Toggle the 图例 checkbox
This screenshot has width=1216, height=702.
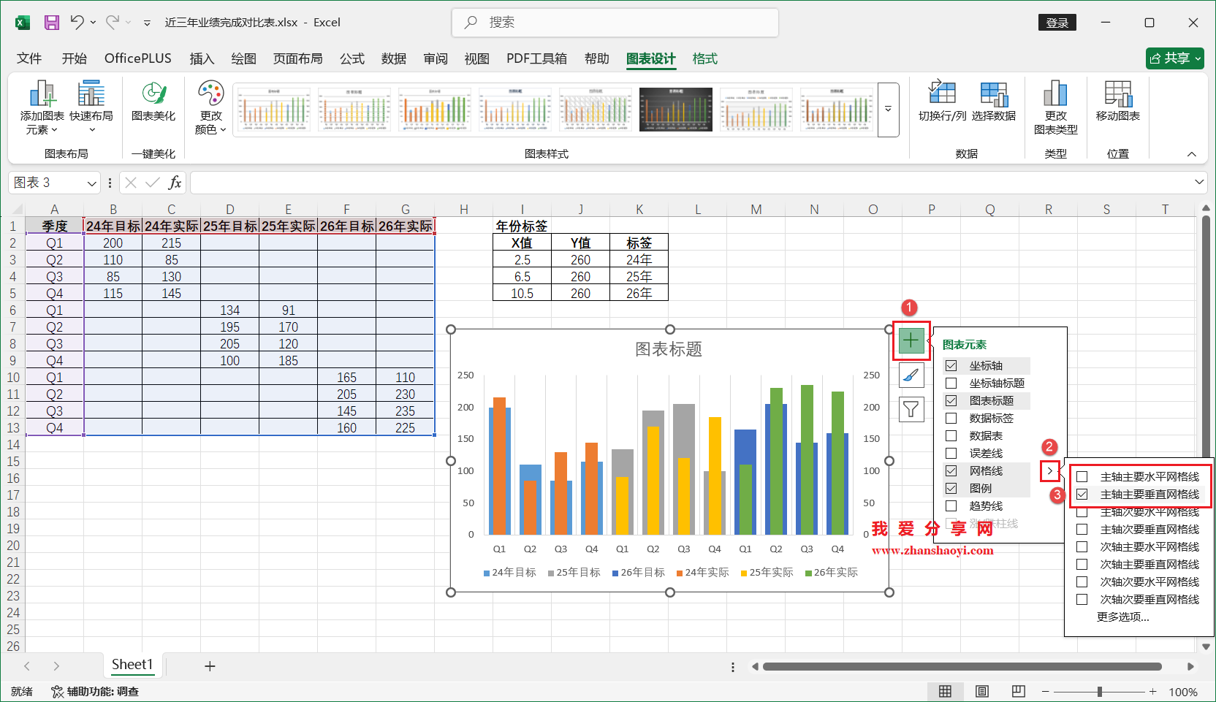[x=951, y=489]
